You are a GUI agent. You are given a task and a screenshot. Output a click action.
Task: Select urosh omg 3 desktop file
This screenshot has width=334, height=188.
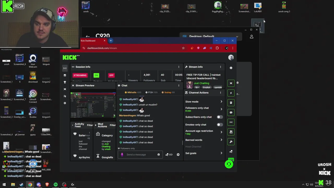pyautogui.click(x=284, y=7)
